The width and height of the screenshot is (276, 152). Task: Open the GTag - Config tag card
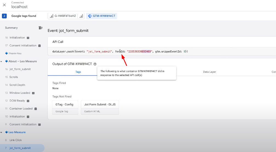(x=65, y=108)
